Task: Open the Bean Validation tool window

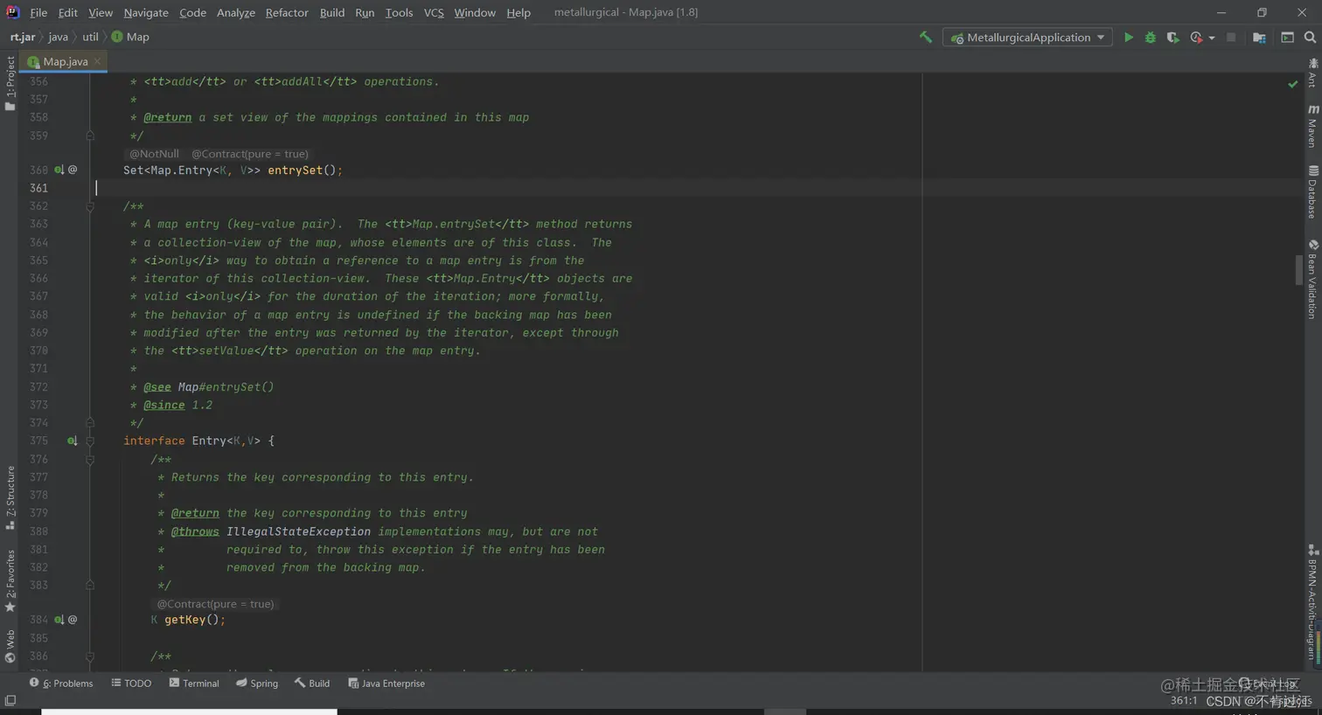Action: tap(1312, 279)
